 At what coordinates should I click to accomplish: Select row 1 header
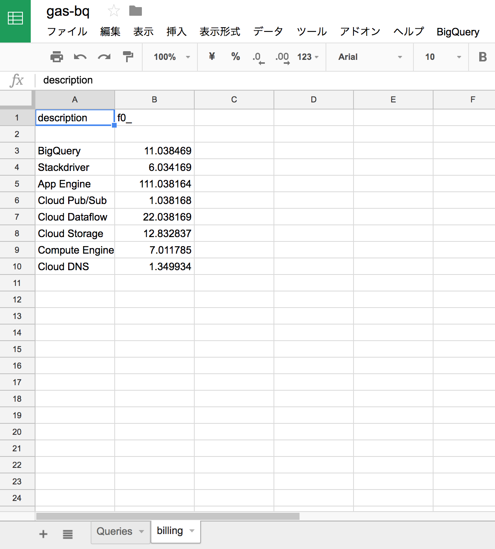[x=17, y=117]
